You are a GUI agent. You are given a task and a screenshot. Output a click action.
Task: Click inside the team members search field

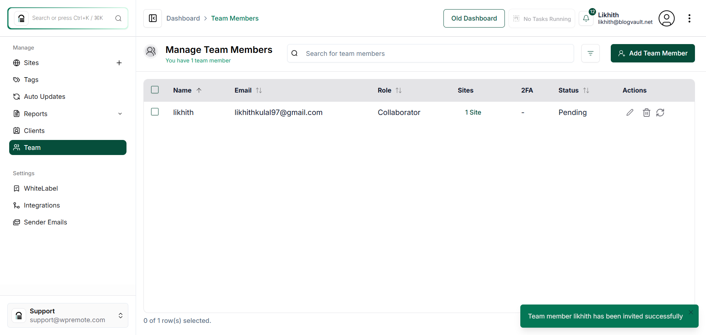click(404, 53)
